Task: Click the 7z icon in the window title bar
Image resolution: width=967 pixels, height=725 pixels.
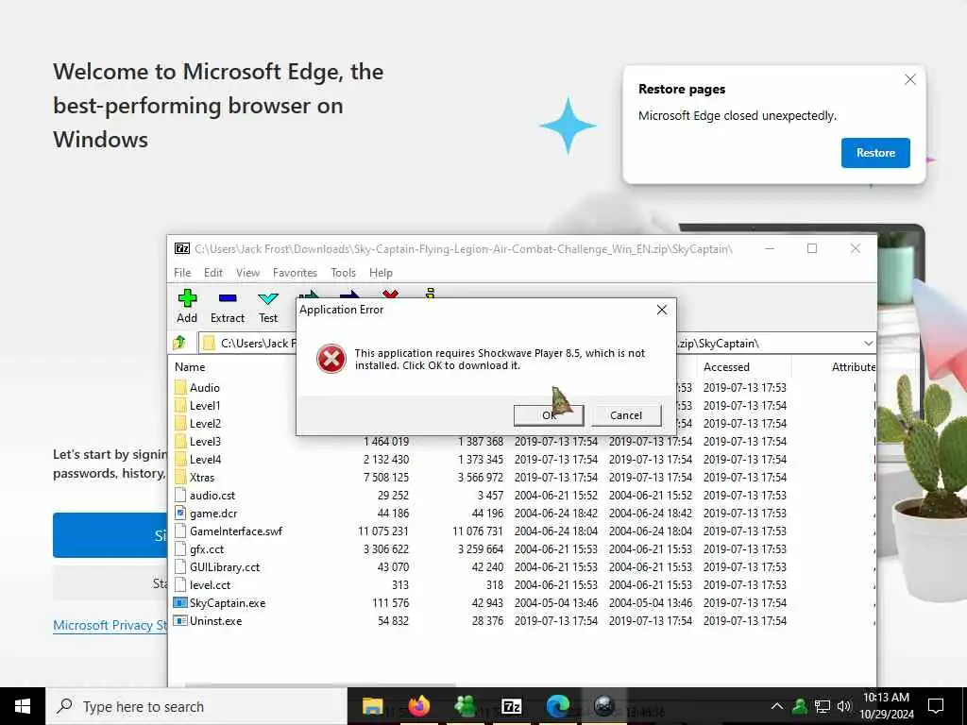Action: pyautogui.click(x=182, y=248)
